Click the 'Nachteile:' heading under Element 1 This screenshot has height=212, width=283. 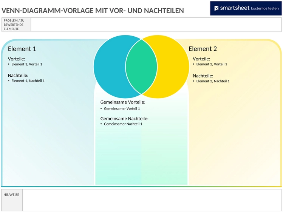[x=18, y=76]
